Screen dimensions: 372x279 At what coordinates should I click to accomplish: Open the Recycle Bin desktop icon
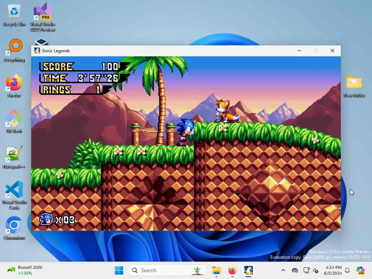click(14, 15)
